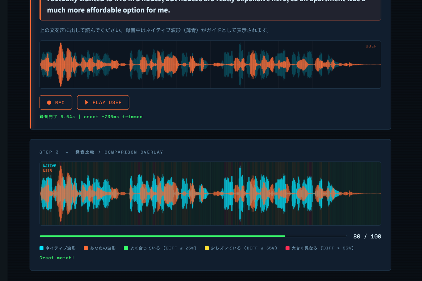Click the green good-match legend swatch
The width and height of the screenshot is (422, 281).
[126, 248]
